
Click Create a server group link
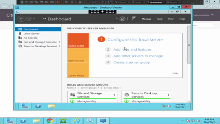(x=132, y=62)
